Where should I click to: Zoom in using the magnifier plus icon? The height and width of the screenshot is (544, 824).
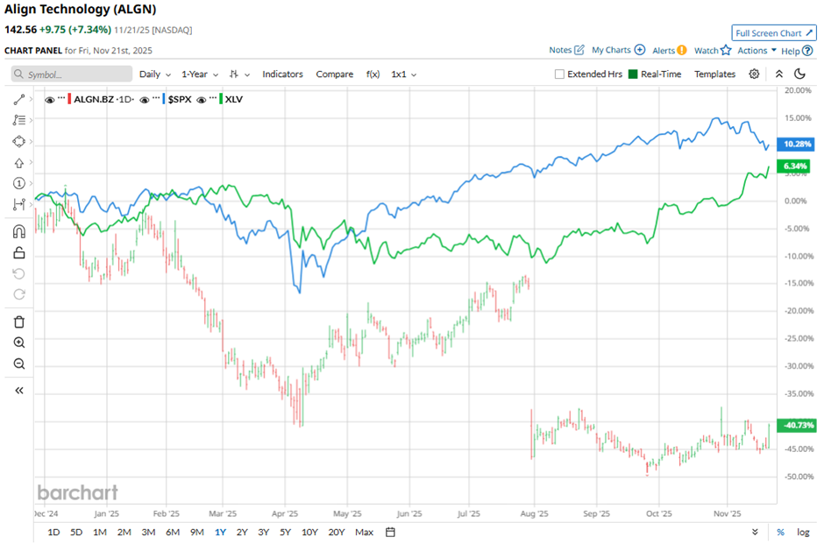click(x=19, y=343)
